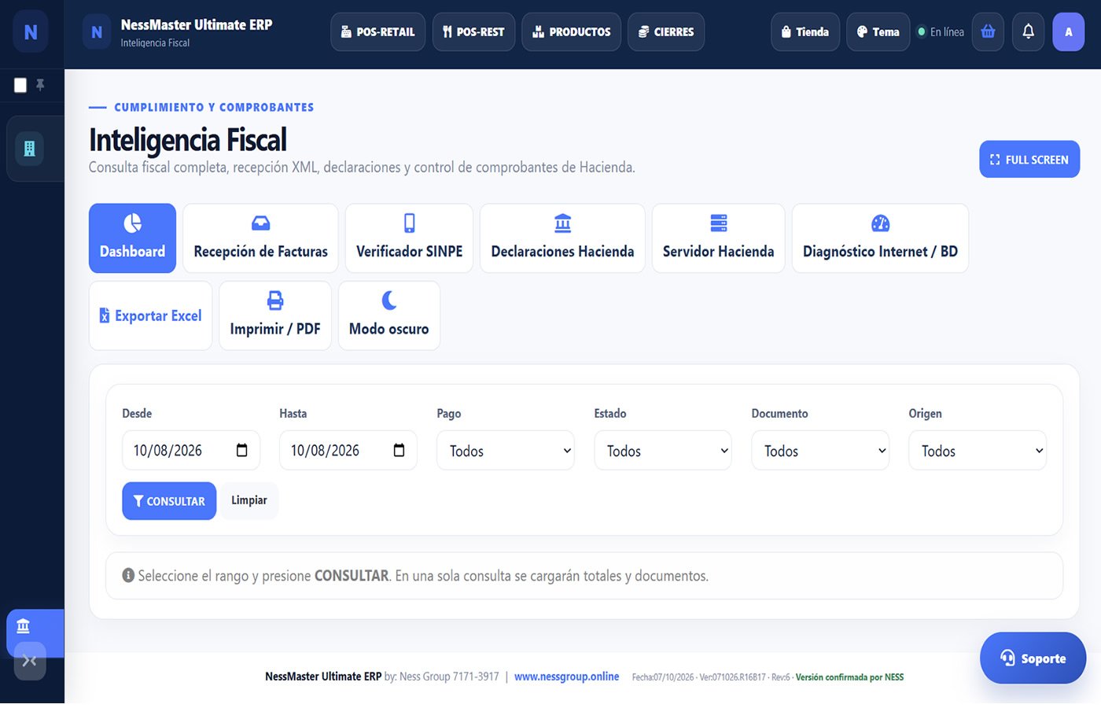Image resolution: width=1101 pixels, height=708 pixels.
Task: Open the PRODUCTOS menu item
Action: (x=571, y=32)
